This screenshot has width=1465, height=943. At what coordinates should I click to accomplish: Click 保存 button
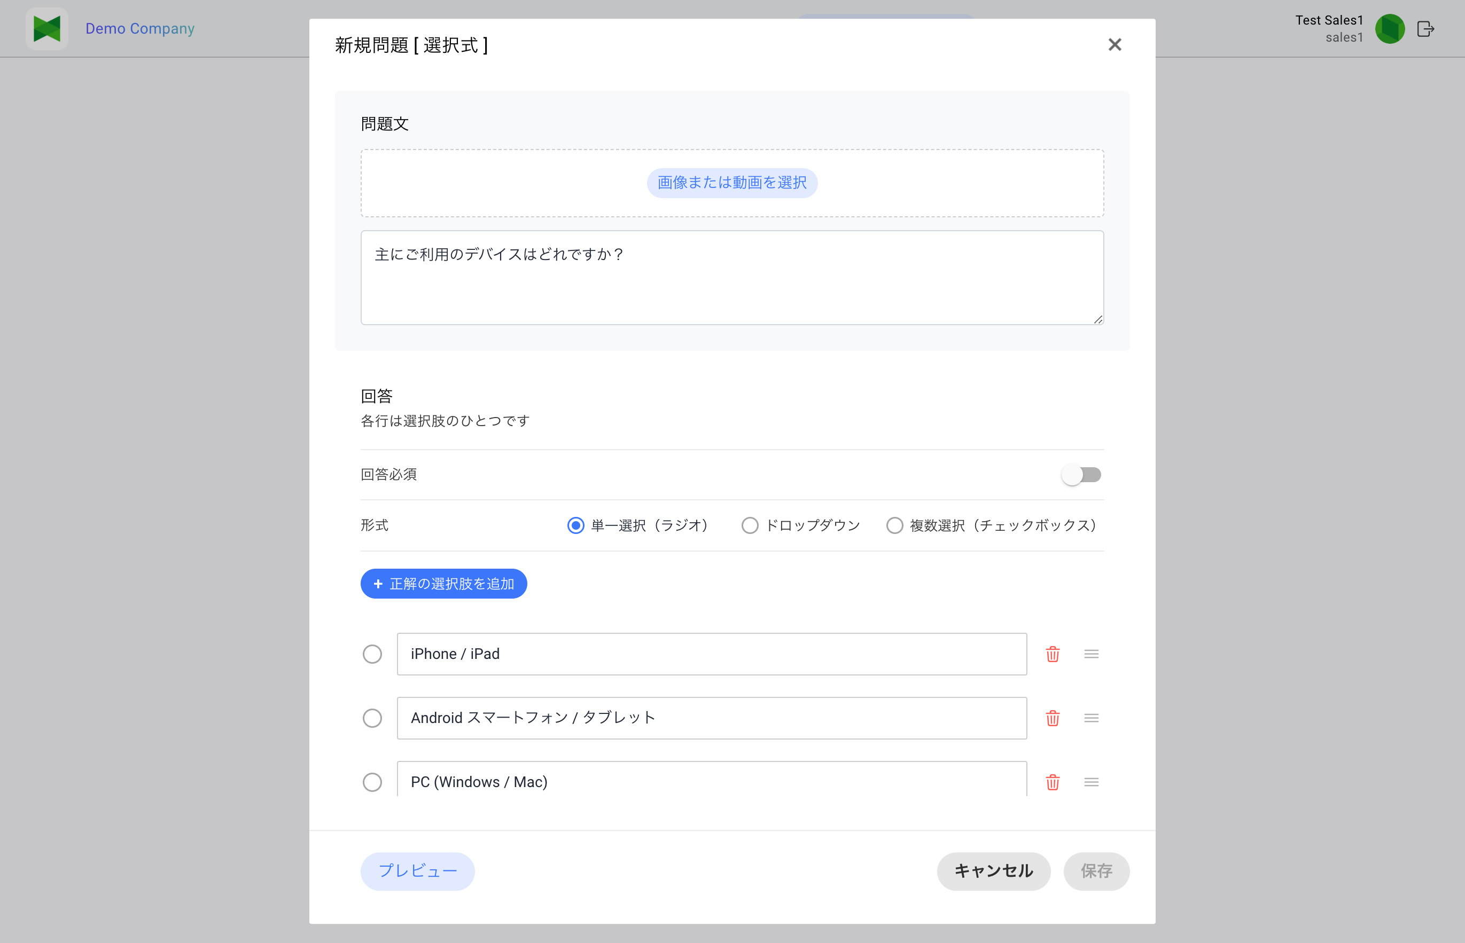(1096, 871)
